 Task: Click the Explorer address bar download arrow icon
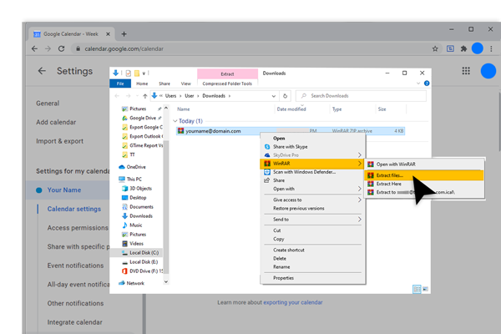(x=154, y=95)
